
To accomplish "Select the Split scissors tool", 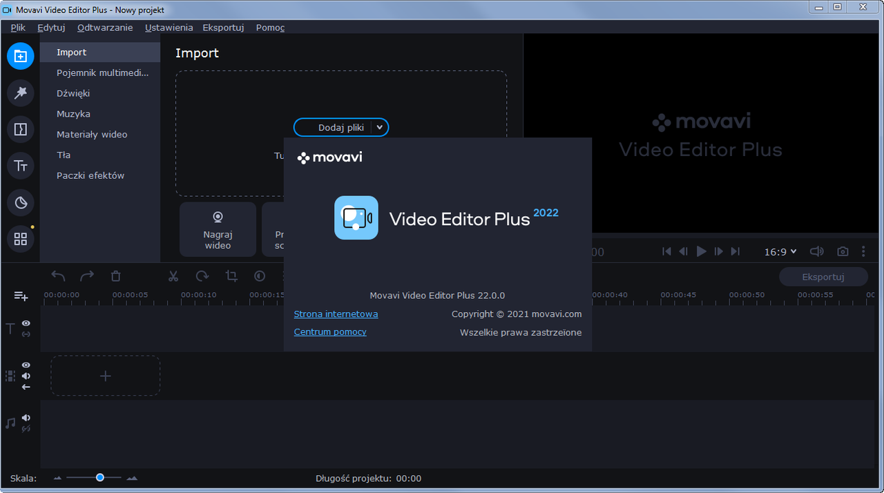I will 173,276.
